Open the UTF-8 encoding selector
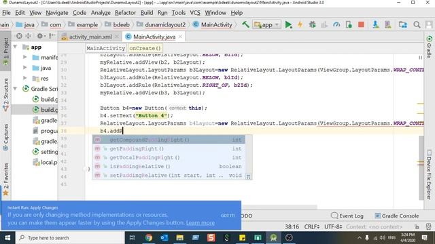The width and height of the screenshot is (435, 244). (x=333, y=227)
